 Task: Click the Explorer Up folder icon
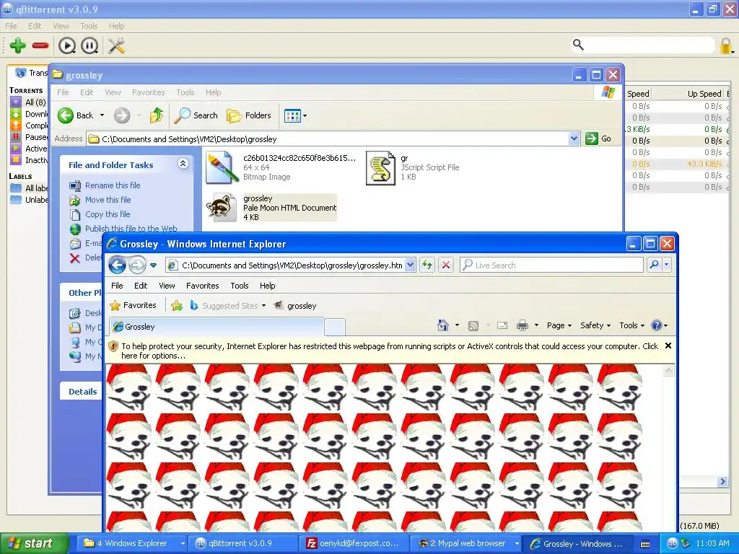tap(156, 115)
